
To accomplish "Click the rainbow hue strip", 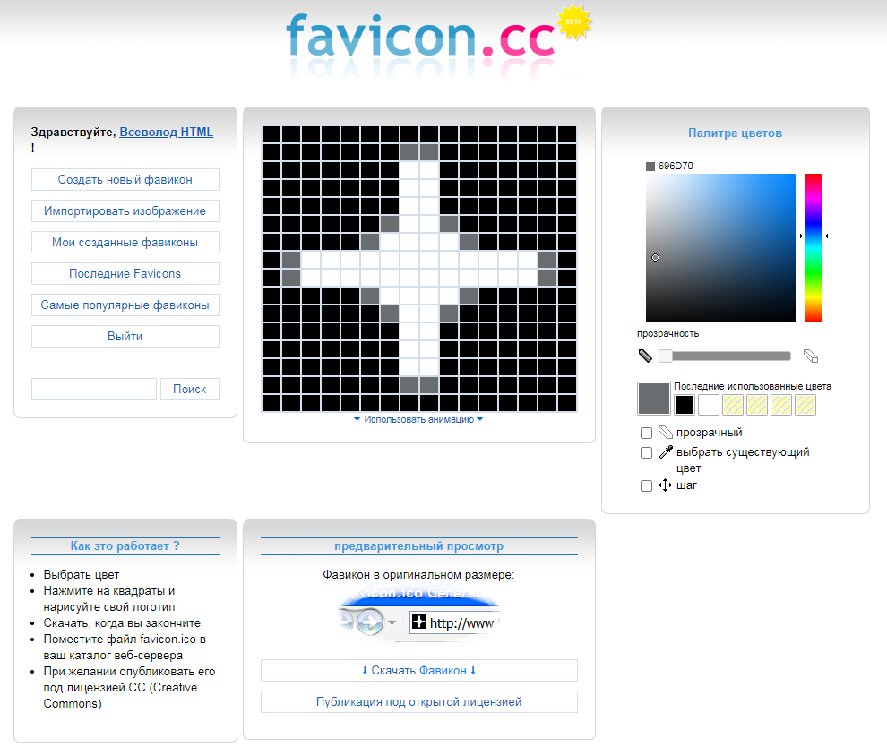I will coord(814,248).
